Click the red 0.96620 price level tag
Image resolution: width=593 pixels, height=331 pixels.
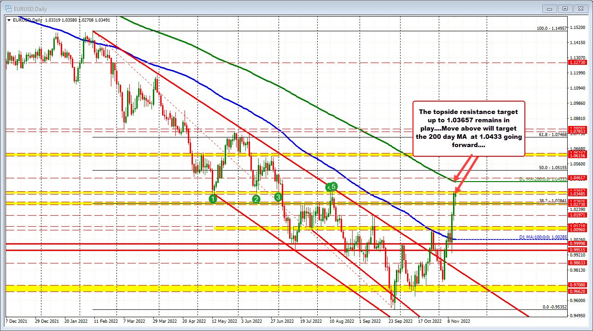point(577,291)
